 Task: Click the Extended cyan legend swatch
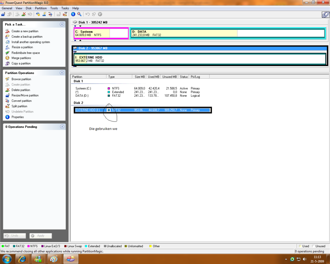point(86,246)
